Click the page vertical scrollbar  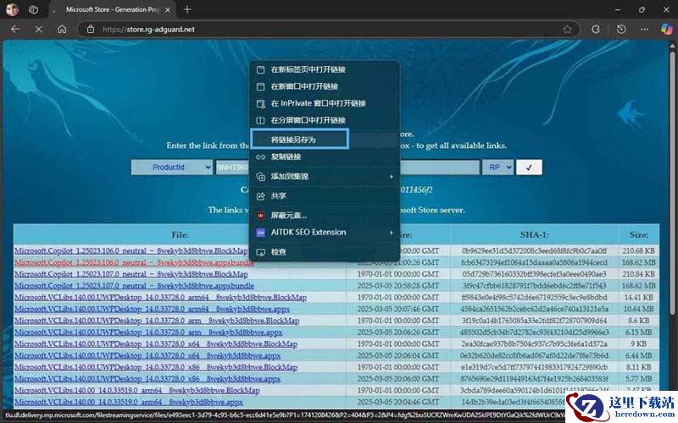click(672, 181)
